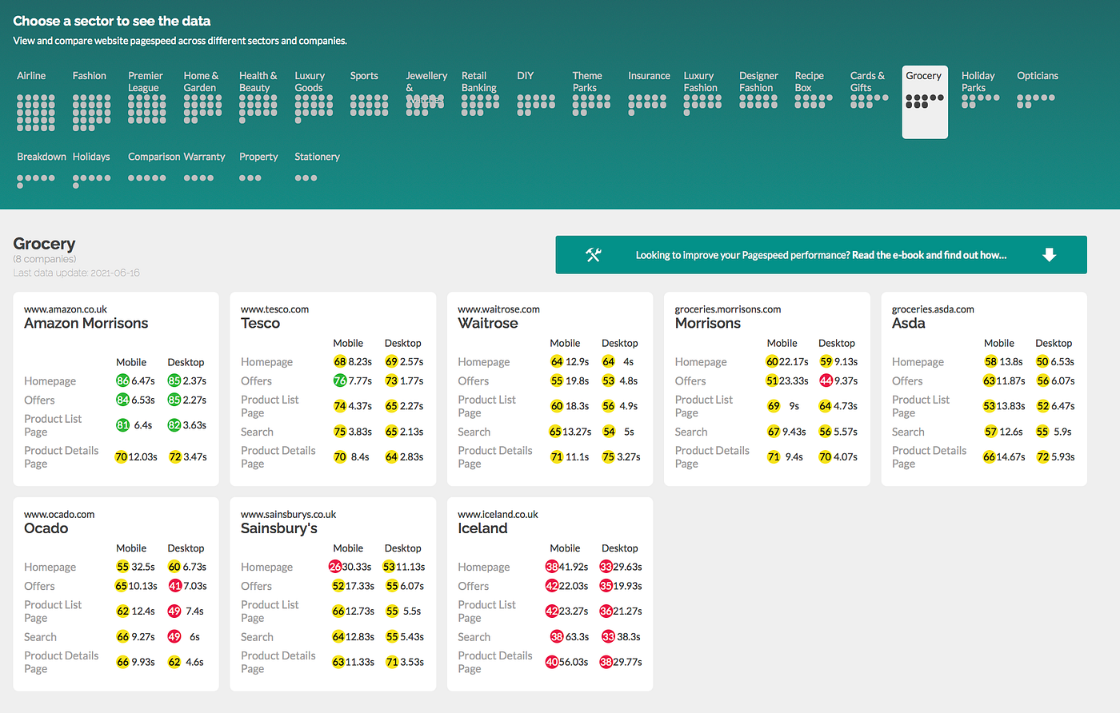The height and width of the screenshot is (713, 1120).
Task: Click Morrisons Offers desktop score 44
Action: 826,381
